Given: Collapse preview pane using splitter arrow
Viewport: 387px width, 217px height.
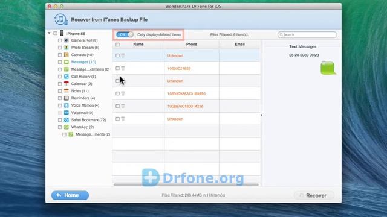Looking at the screenshot, I should [261, 115].
